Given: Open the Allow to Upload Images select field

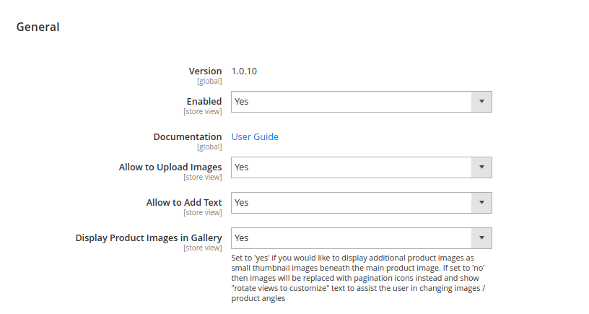Looking at the screenshot, I should 362,167.
